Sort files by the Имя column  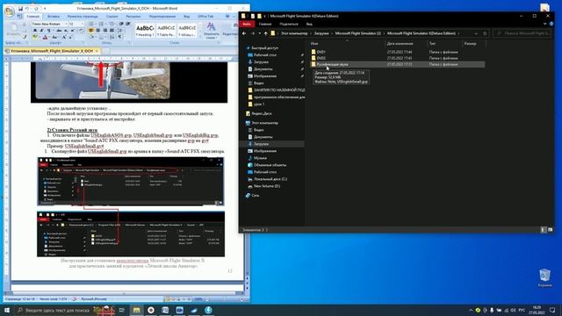314,43
